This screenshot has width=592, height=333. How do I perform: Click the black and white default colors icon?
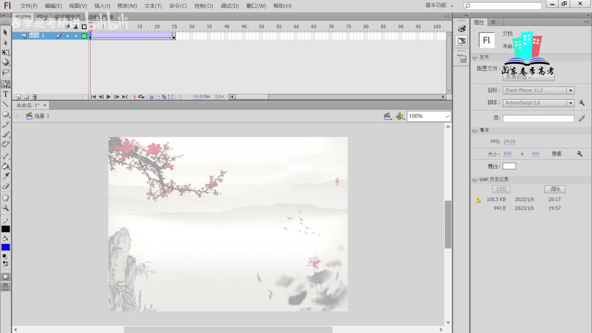pyautogui.click(x=5, y=256)
